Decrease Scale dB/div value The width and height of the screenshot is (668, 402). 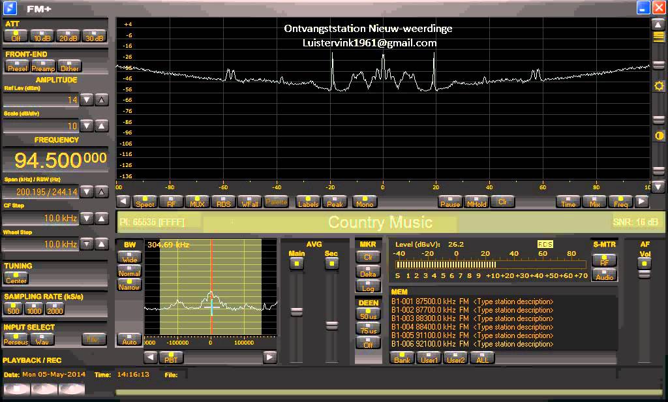click(x=87, y=126)
